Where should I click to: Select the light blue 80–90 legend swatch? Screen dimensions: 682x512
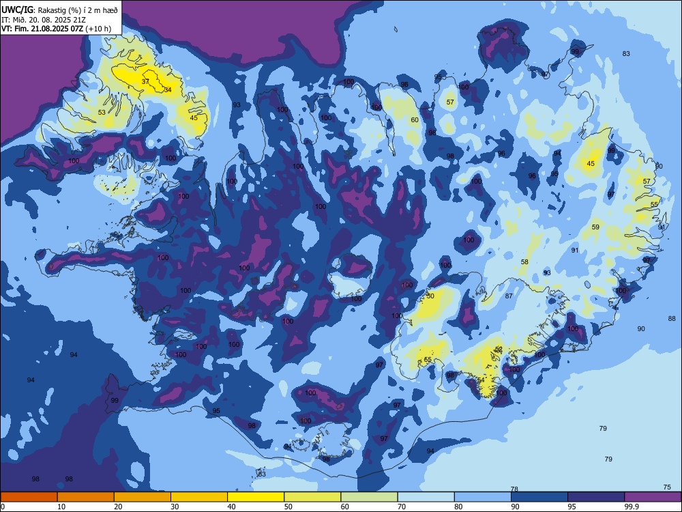pos(483,497)
